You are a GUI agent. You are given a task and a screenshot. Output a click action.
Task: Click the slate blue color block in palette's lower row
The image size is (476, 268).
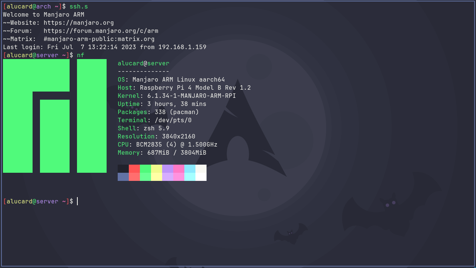(x=123, y=177)
